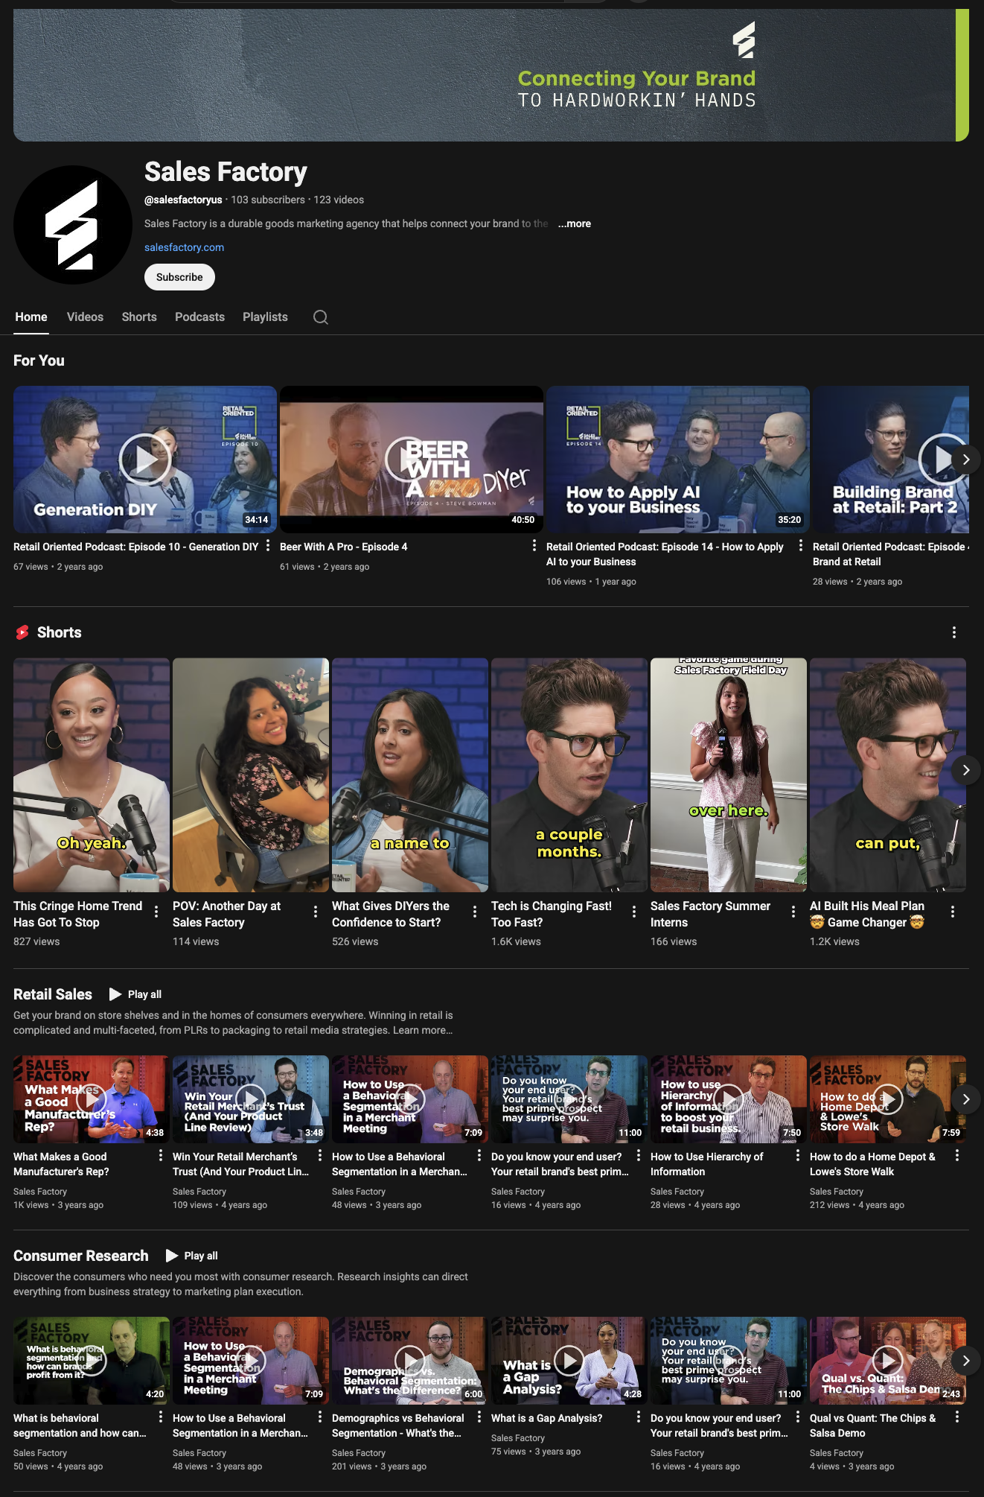This screenshot has width=984, height=1497.
Task: Open options for Home Depot & Lowe's Store Walk
Action: click(957, 1156)
